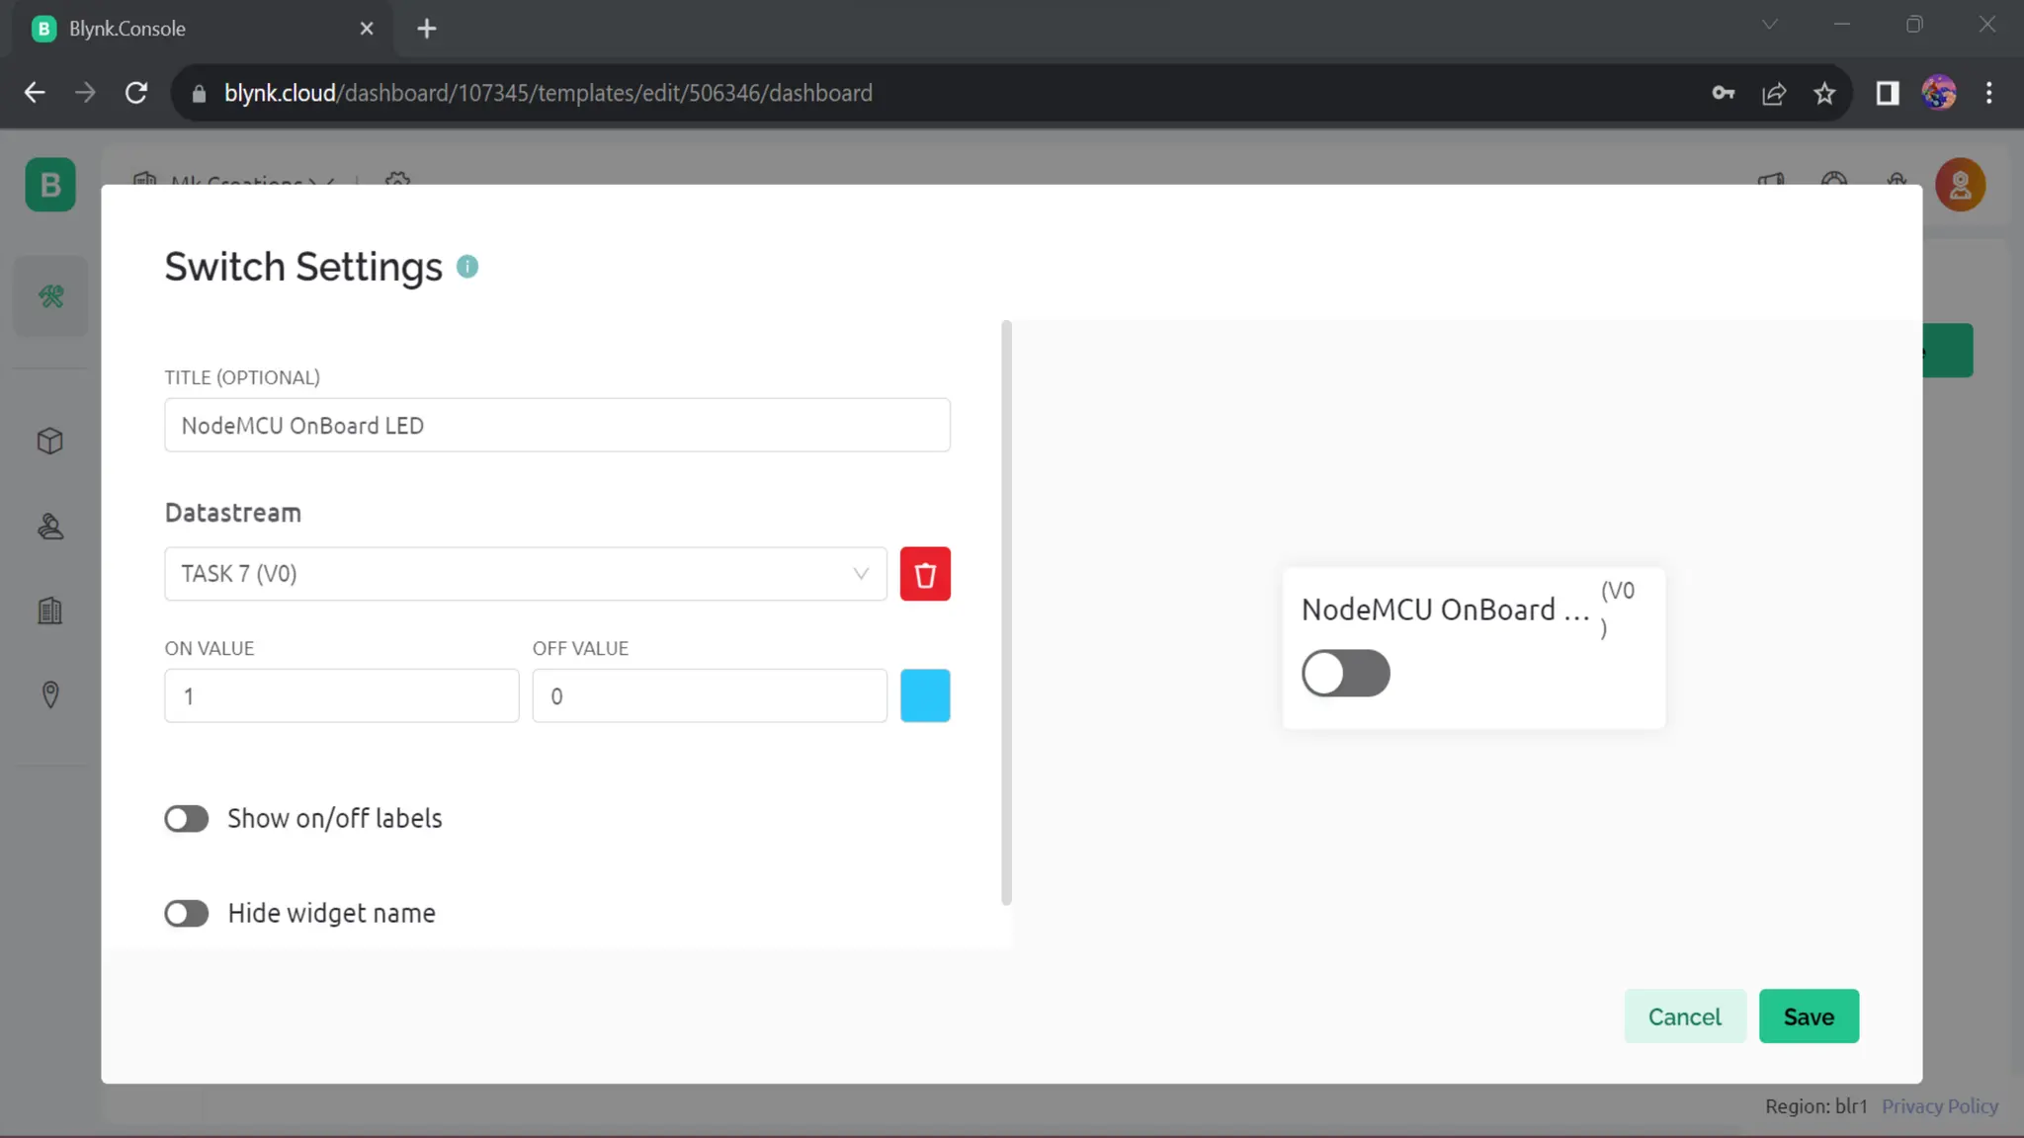Screen dimensions: 2024x1138
Task: Open browser side panel icon
Action: tap(1887, 93)
